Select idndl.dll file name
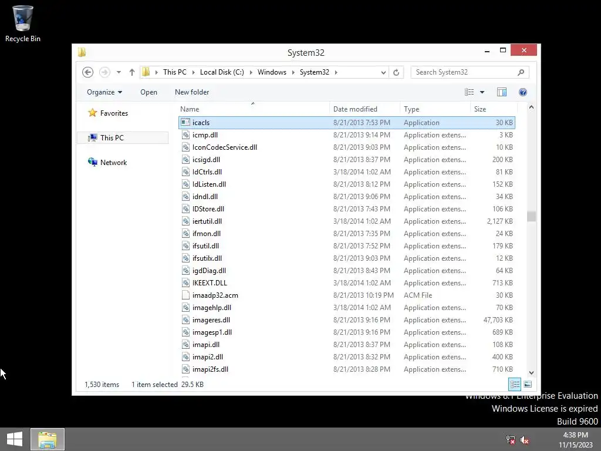Screen dimensions: 601x451 coord(205,196)
